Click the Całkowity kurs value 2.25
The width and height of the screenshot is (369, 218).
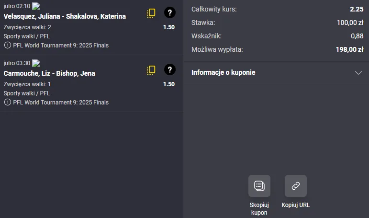(357, 9)
